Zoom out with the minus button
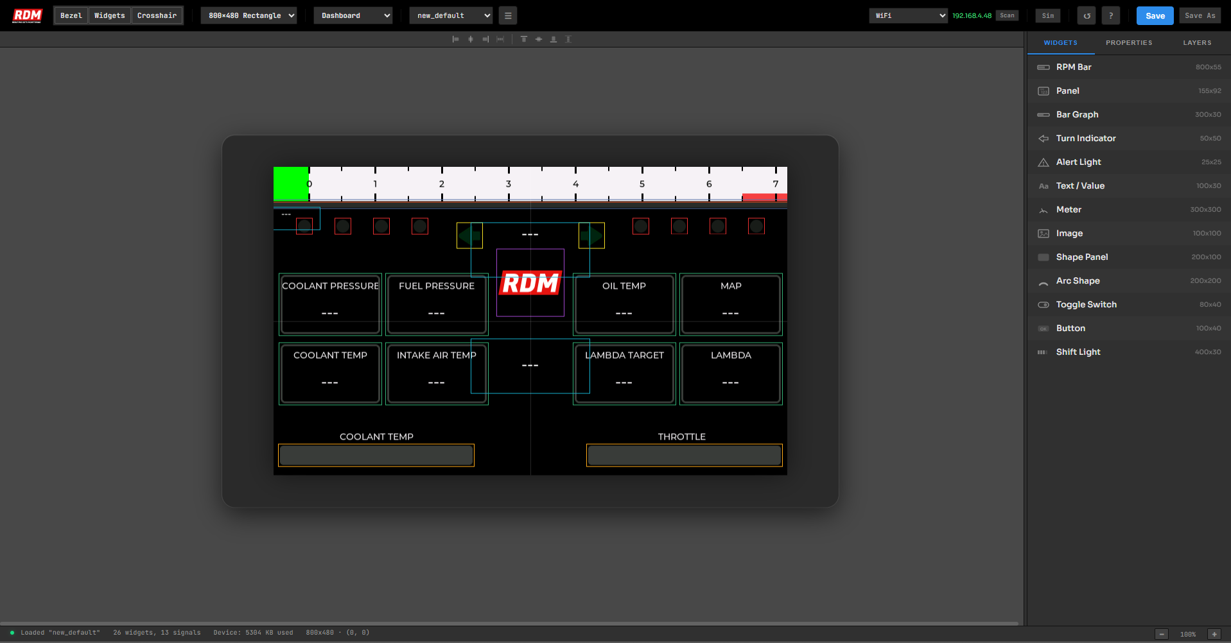Image resolution: width=1231 pixels, height=643 pixels. (x=1162, y=634)
